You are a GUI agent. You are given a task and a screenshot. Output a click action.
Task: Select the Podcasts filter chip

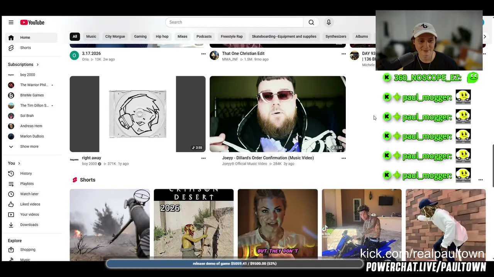(x=204, y=37)
